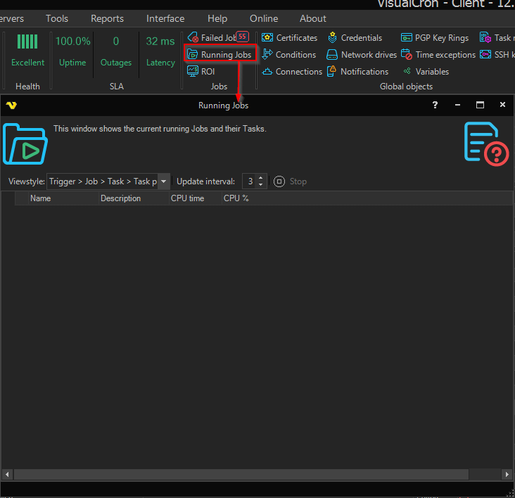Open Failed Jobs in the ribbon

click(217, 38)
